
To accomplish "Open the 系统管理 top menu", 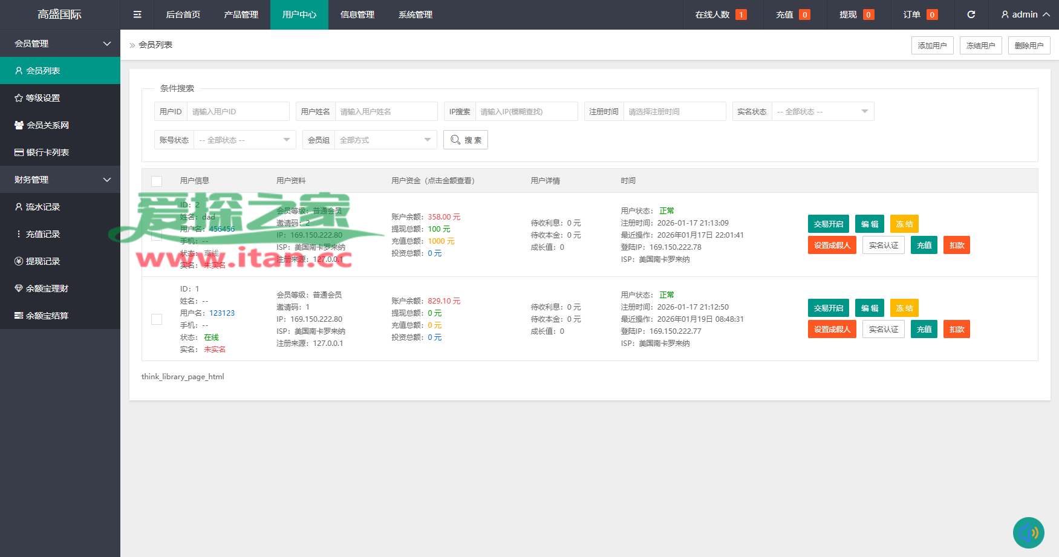I will pos(415,15).
